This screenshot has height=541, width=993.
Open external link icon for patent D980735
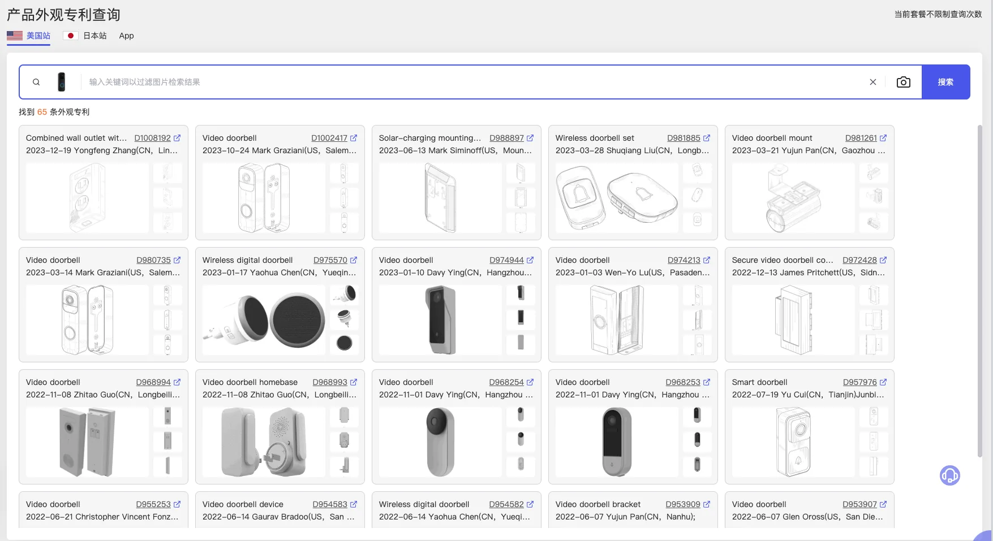tap(177, 260)
